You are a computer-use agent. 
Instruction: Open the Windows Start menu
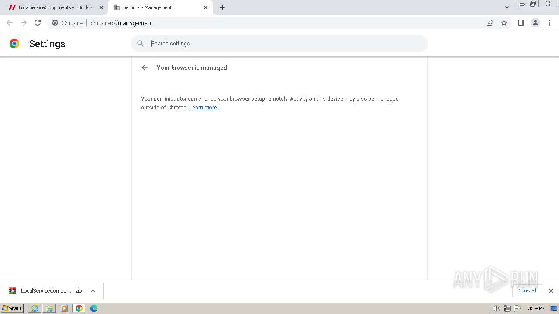[12, 308]
